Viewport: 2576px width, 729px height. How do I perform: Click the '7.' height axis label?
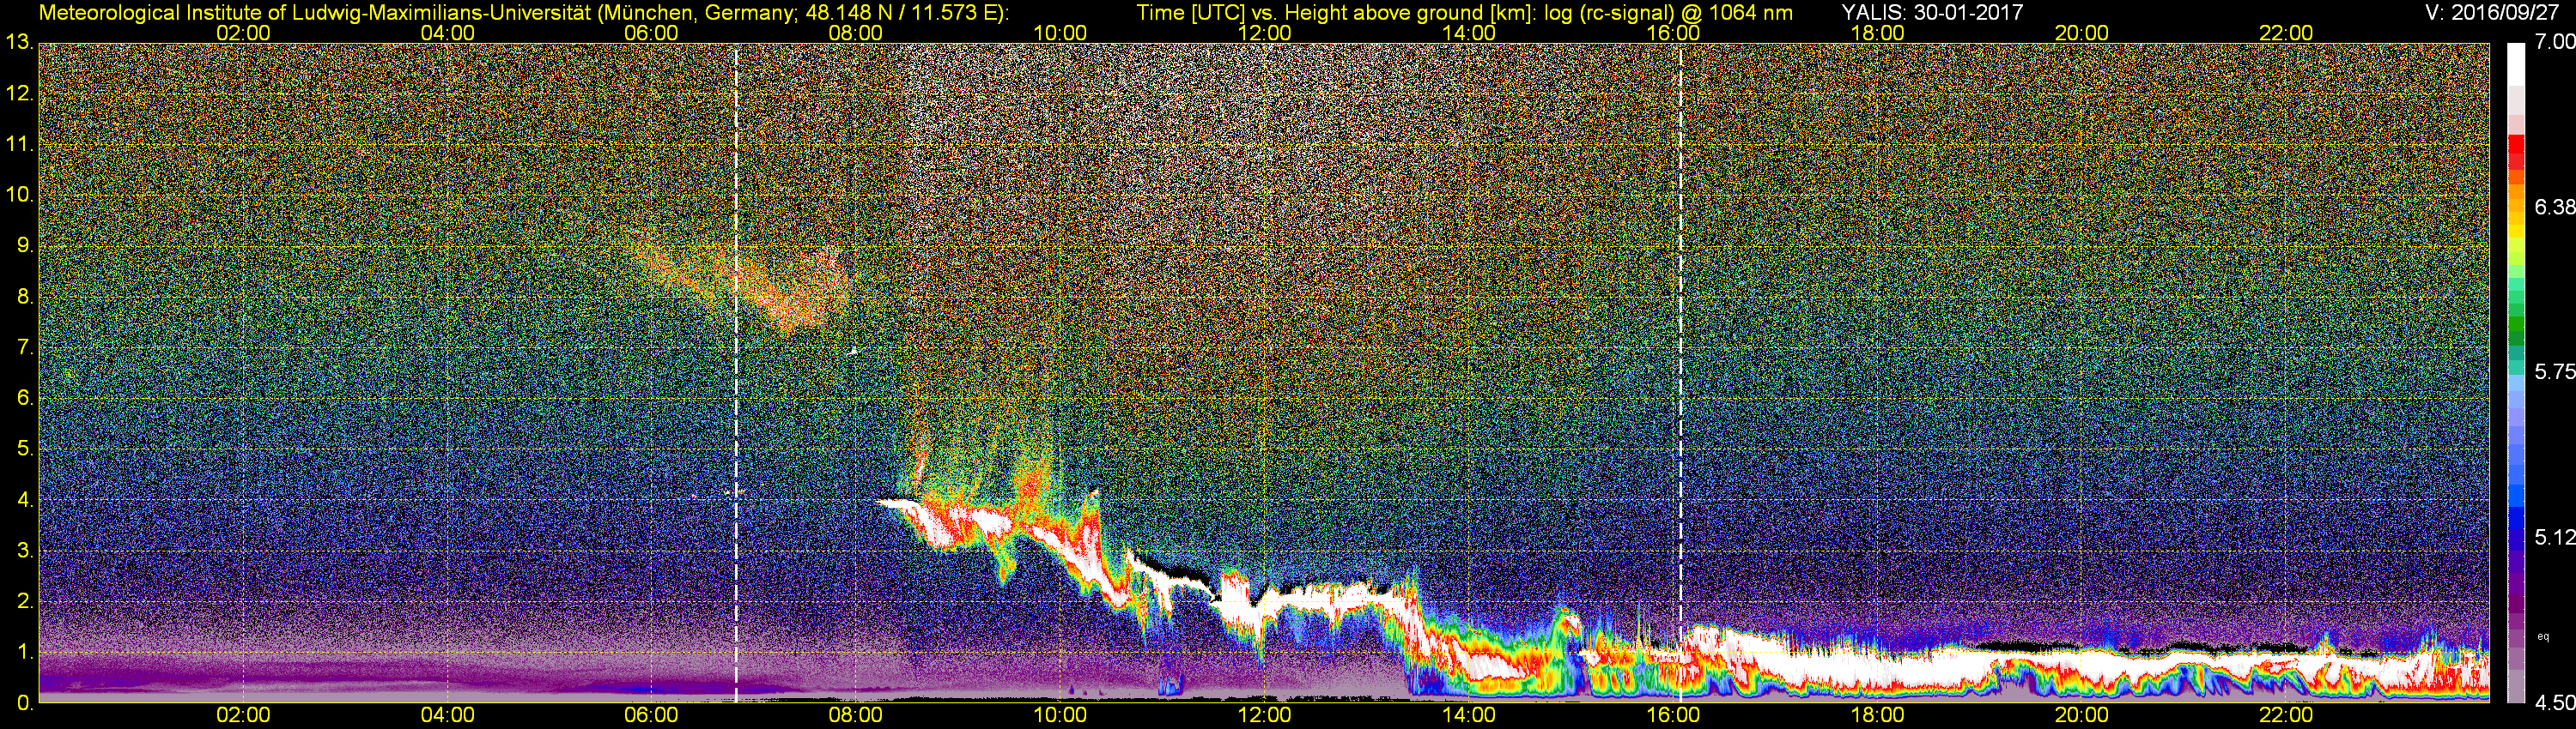point(26,347)
